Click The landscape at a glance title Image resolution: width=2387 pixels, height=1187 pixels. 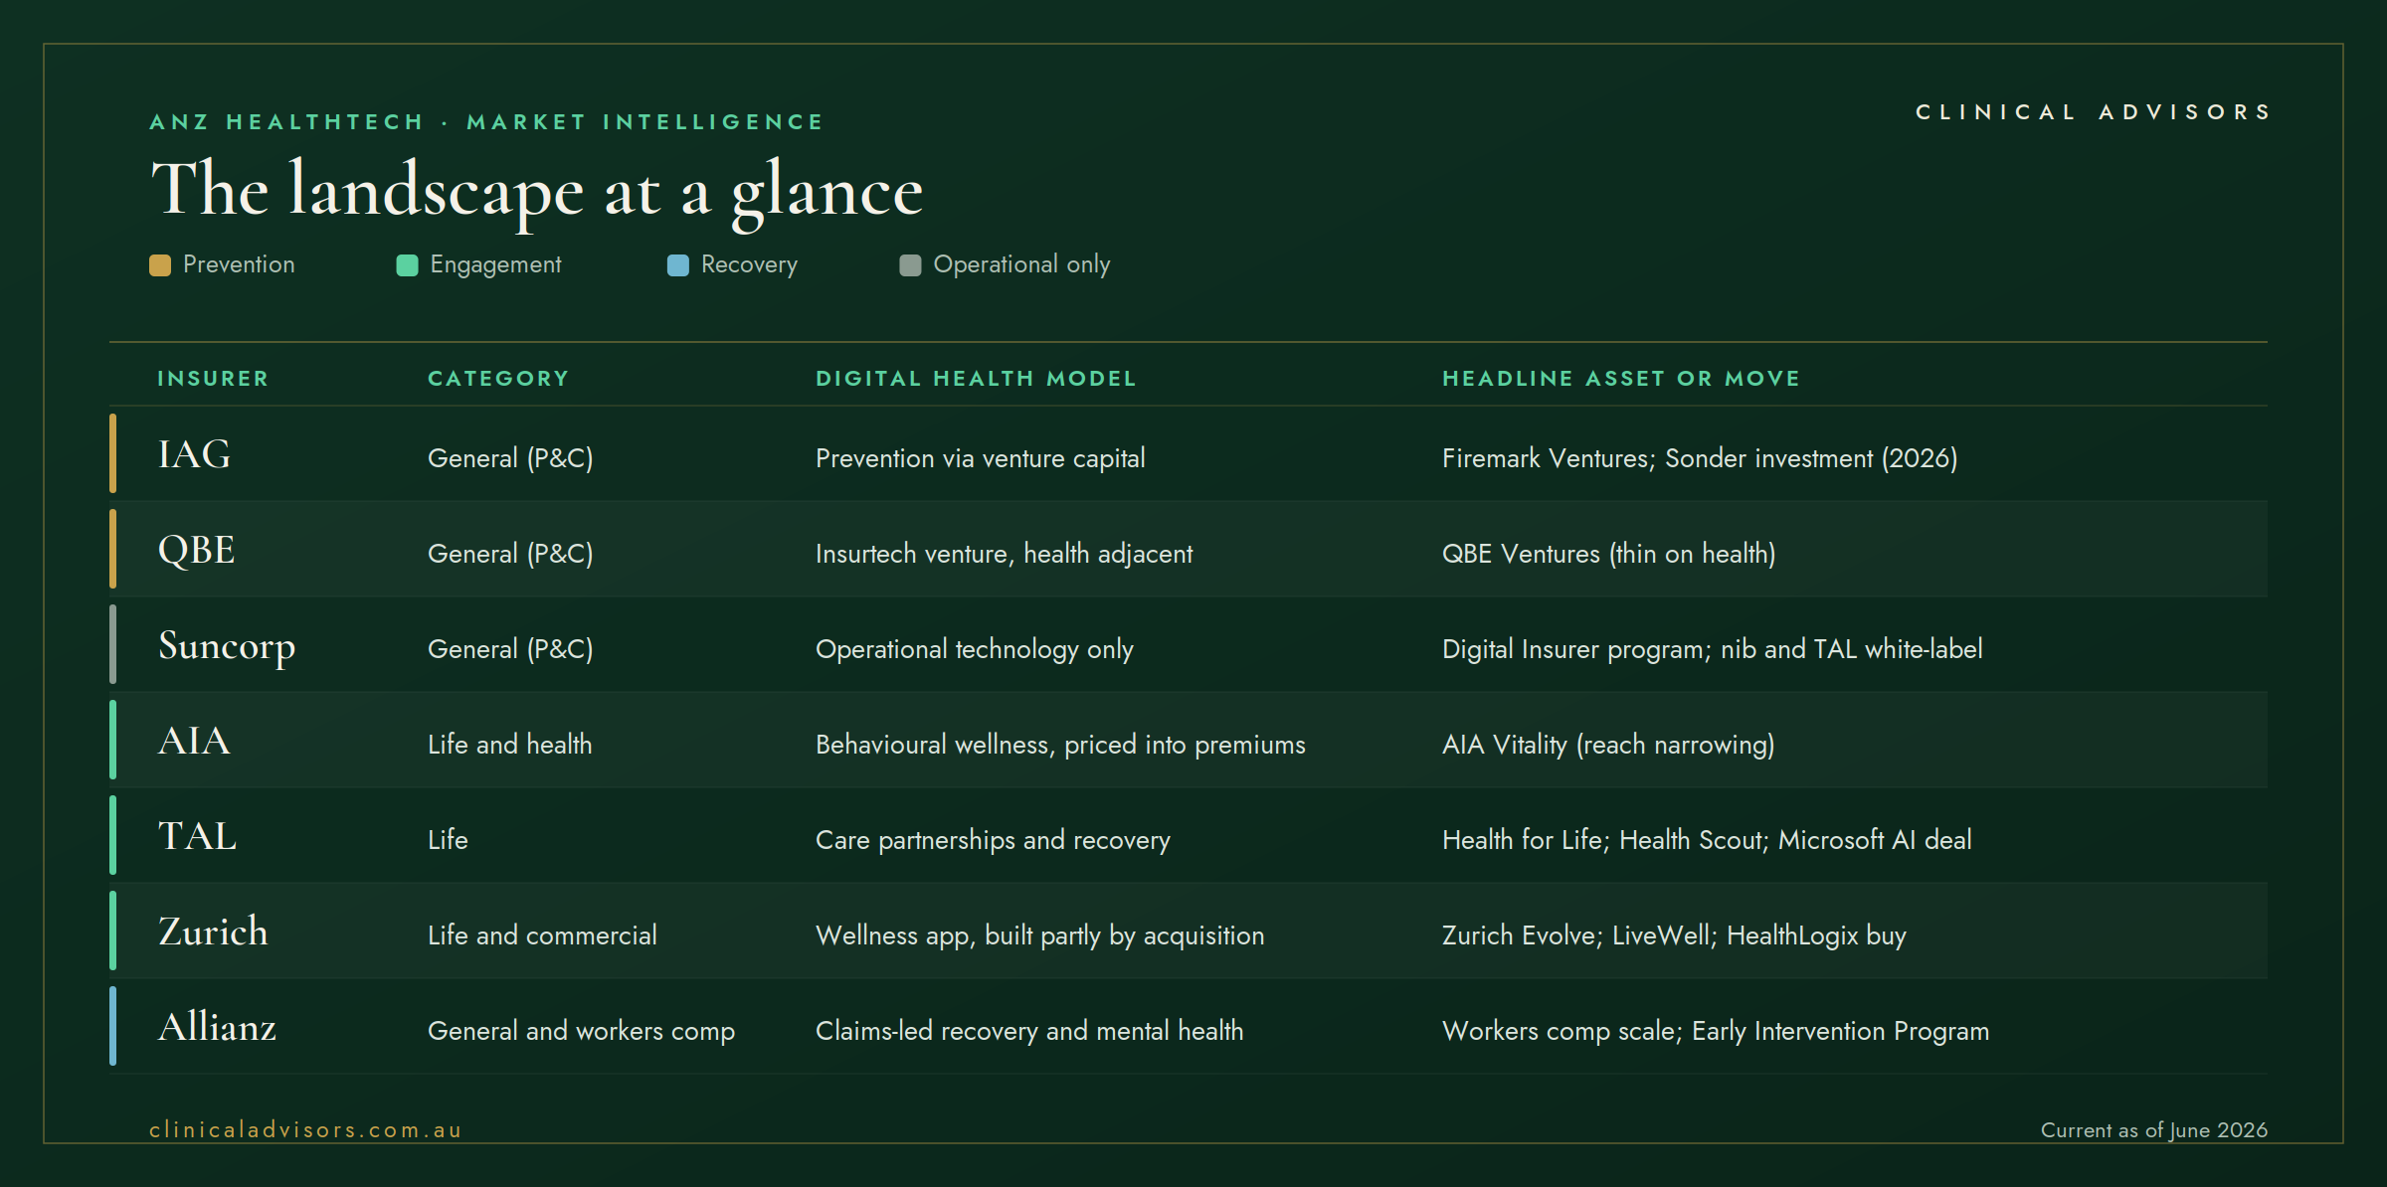coord(537,191)
